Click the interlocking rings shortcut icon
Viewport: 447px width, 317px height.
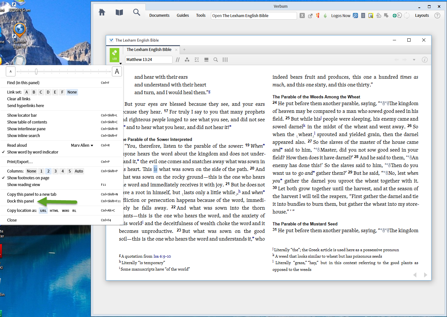pos(379,15)
